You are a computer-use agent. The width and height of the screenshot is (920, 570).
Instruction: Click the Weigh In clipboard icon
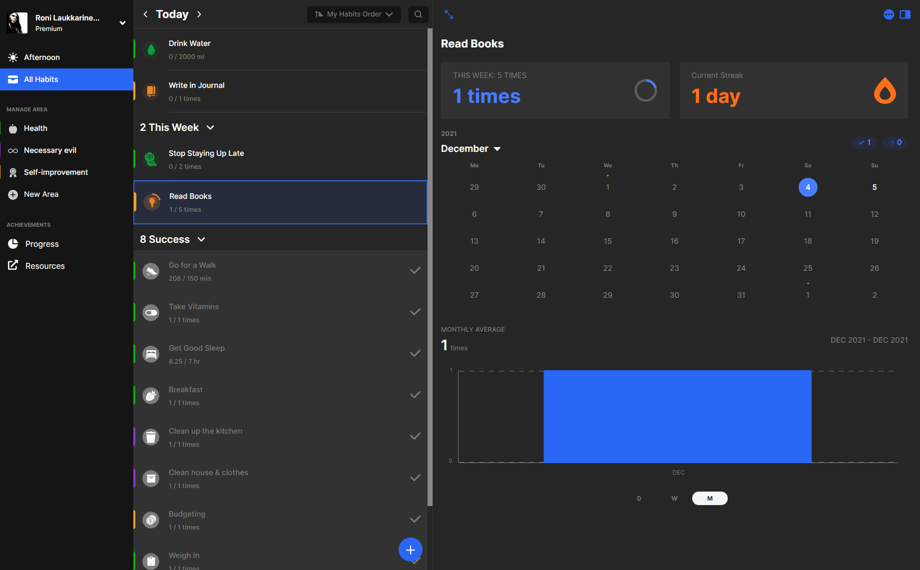tap(151, 562)
